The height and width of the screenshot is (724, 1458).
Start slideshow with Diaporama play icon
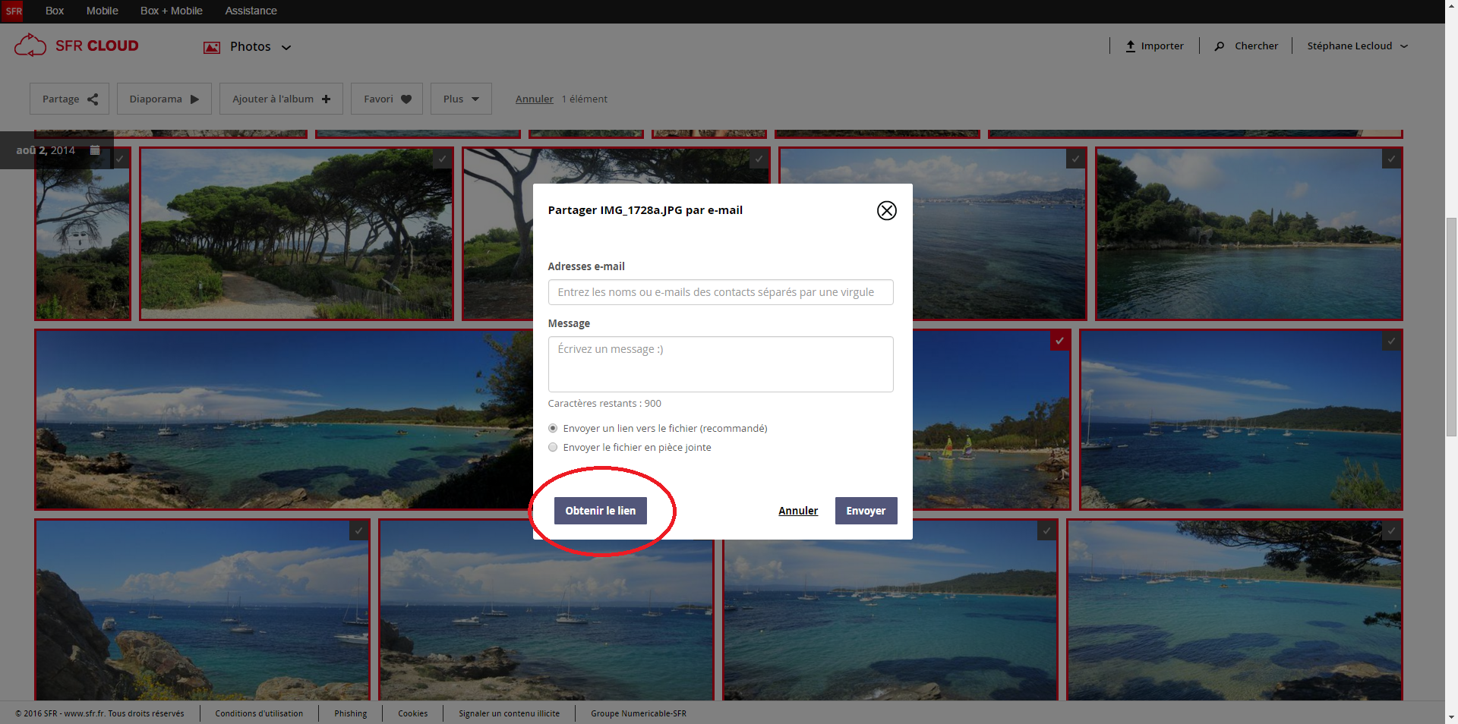[194, 99]
